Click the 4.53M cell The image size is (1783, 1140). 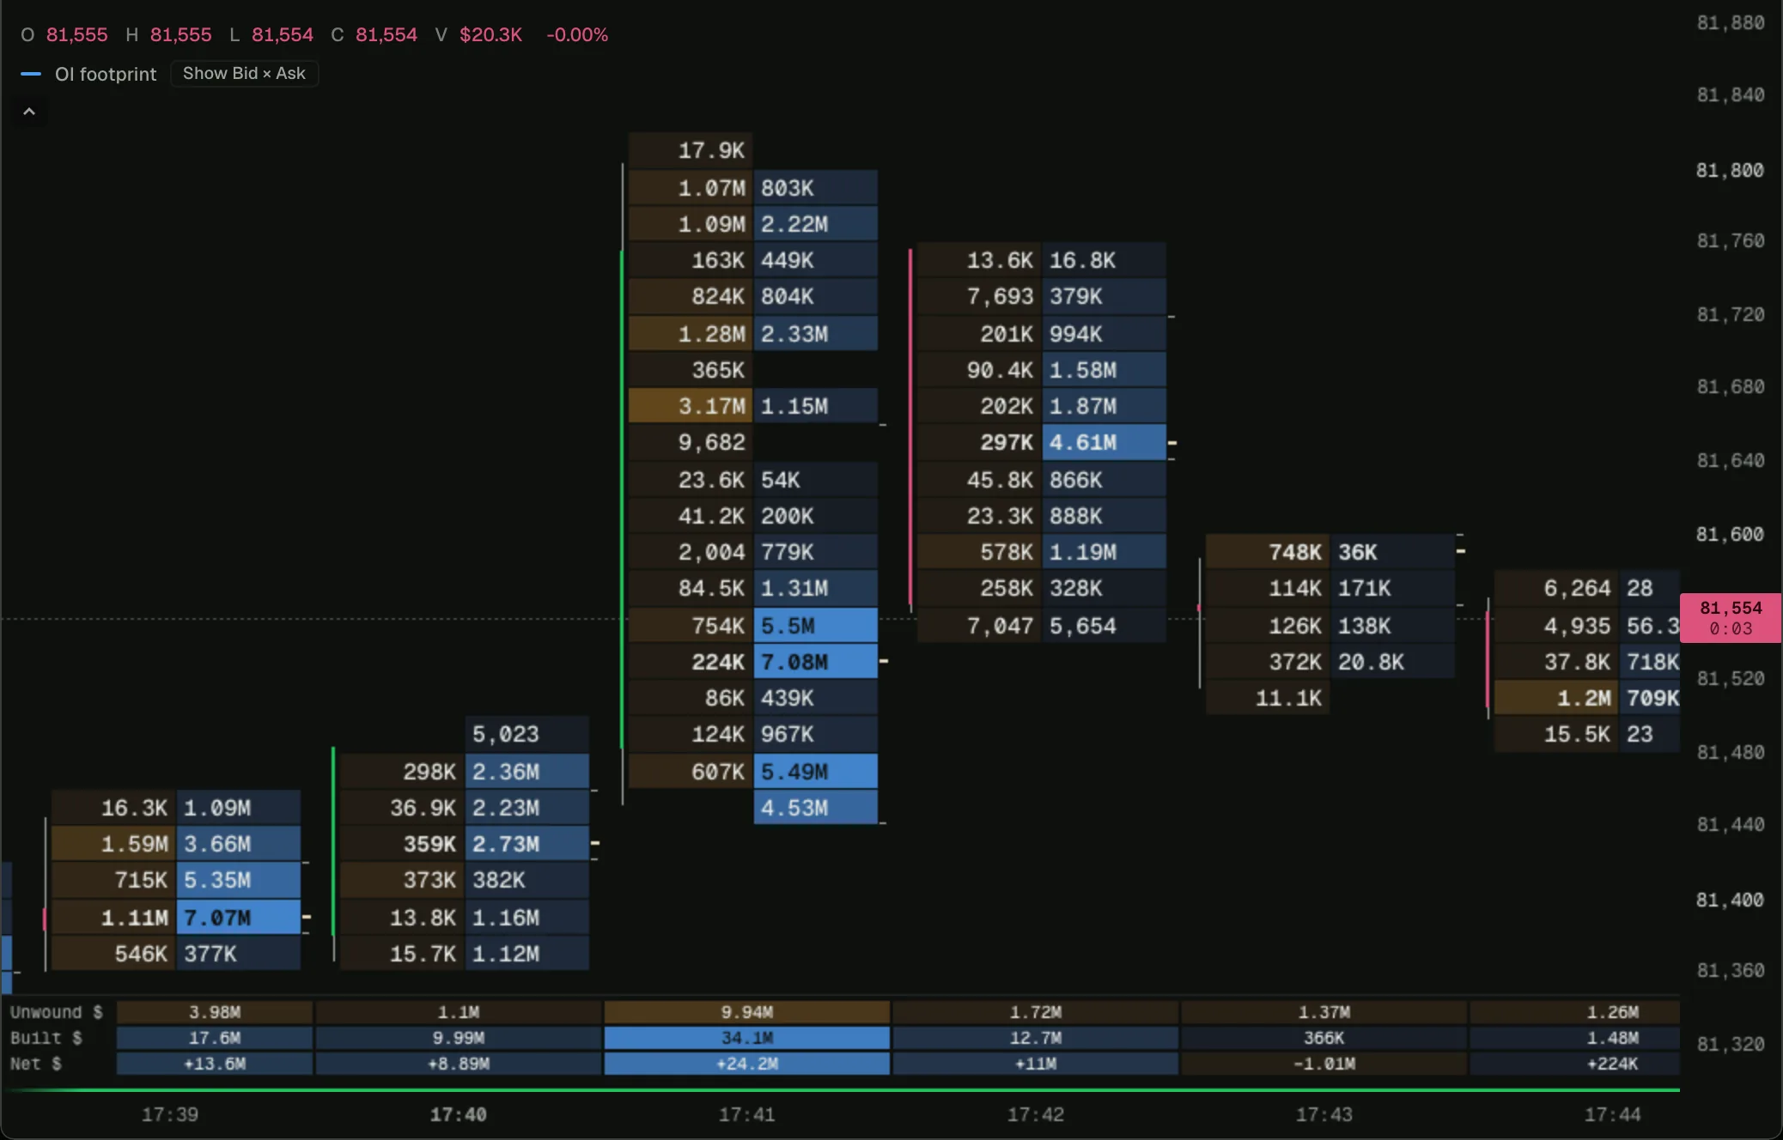tap(815, 808)
